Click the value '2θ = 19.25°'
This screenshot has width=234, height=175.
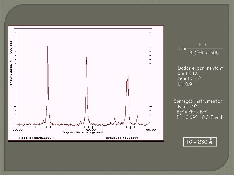click(189, 79)
